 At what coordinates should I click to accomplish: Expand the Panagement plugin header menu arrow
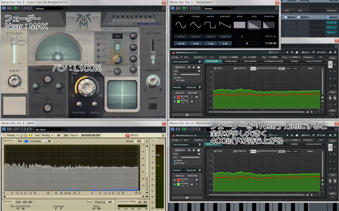pos(164,8)
